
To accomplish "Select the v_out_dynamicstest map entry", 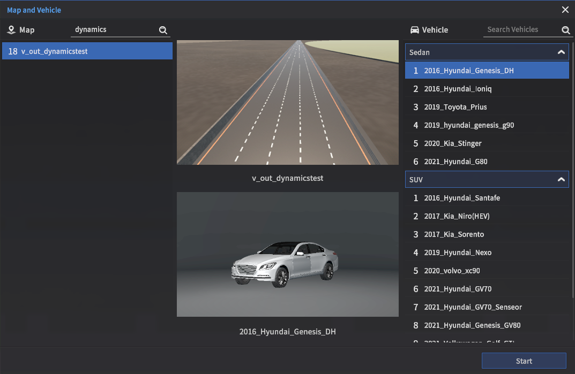I will pyautogui.click(x=87, y=51).
